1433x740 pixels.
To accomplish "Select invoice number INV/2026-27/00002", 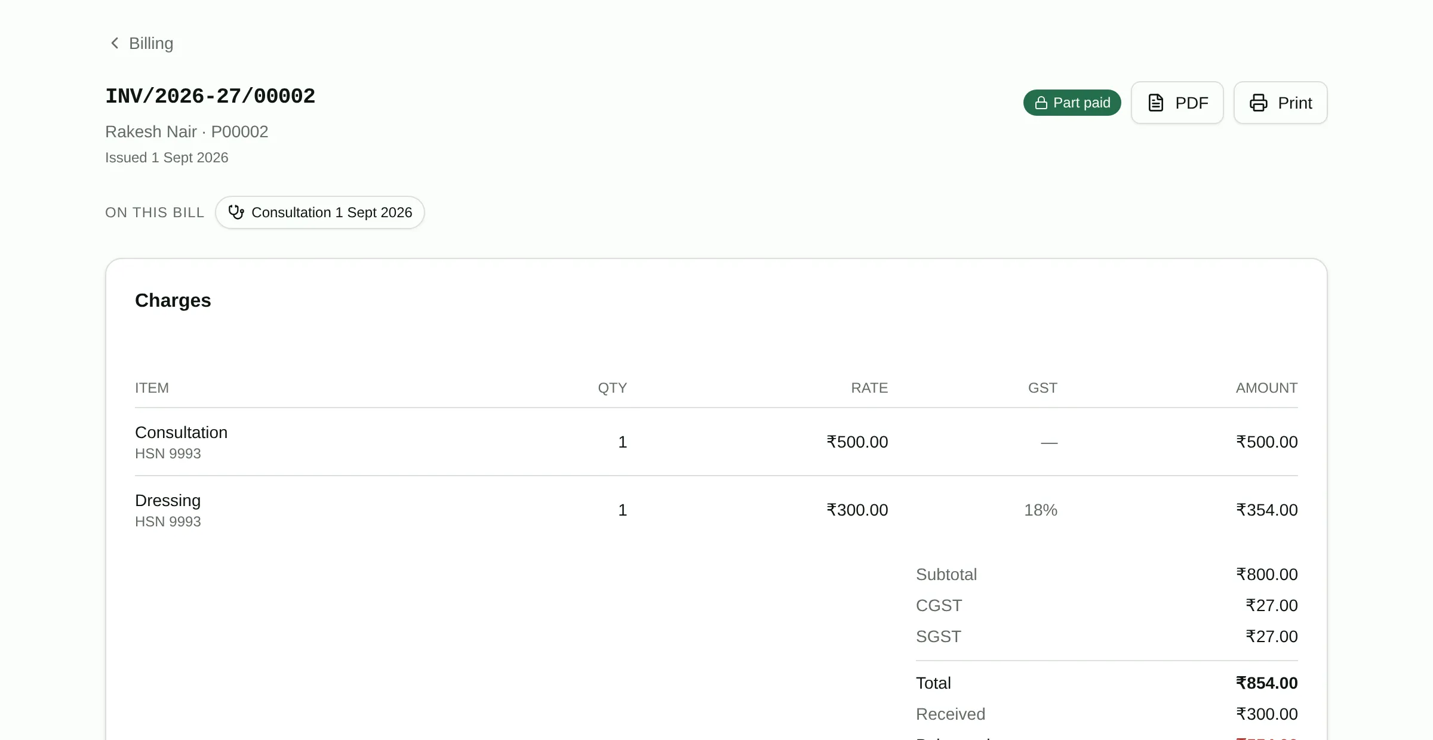I will pyautogui.click(x=210, y=96).
